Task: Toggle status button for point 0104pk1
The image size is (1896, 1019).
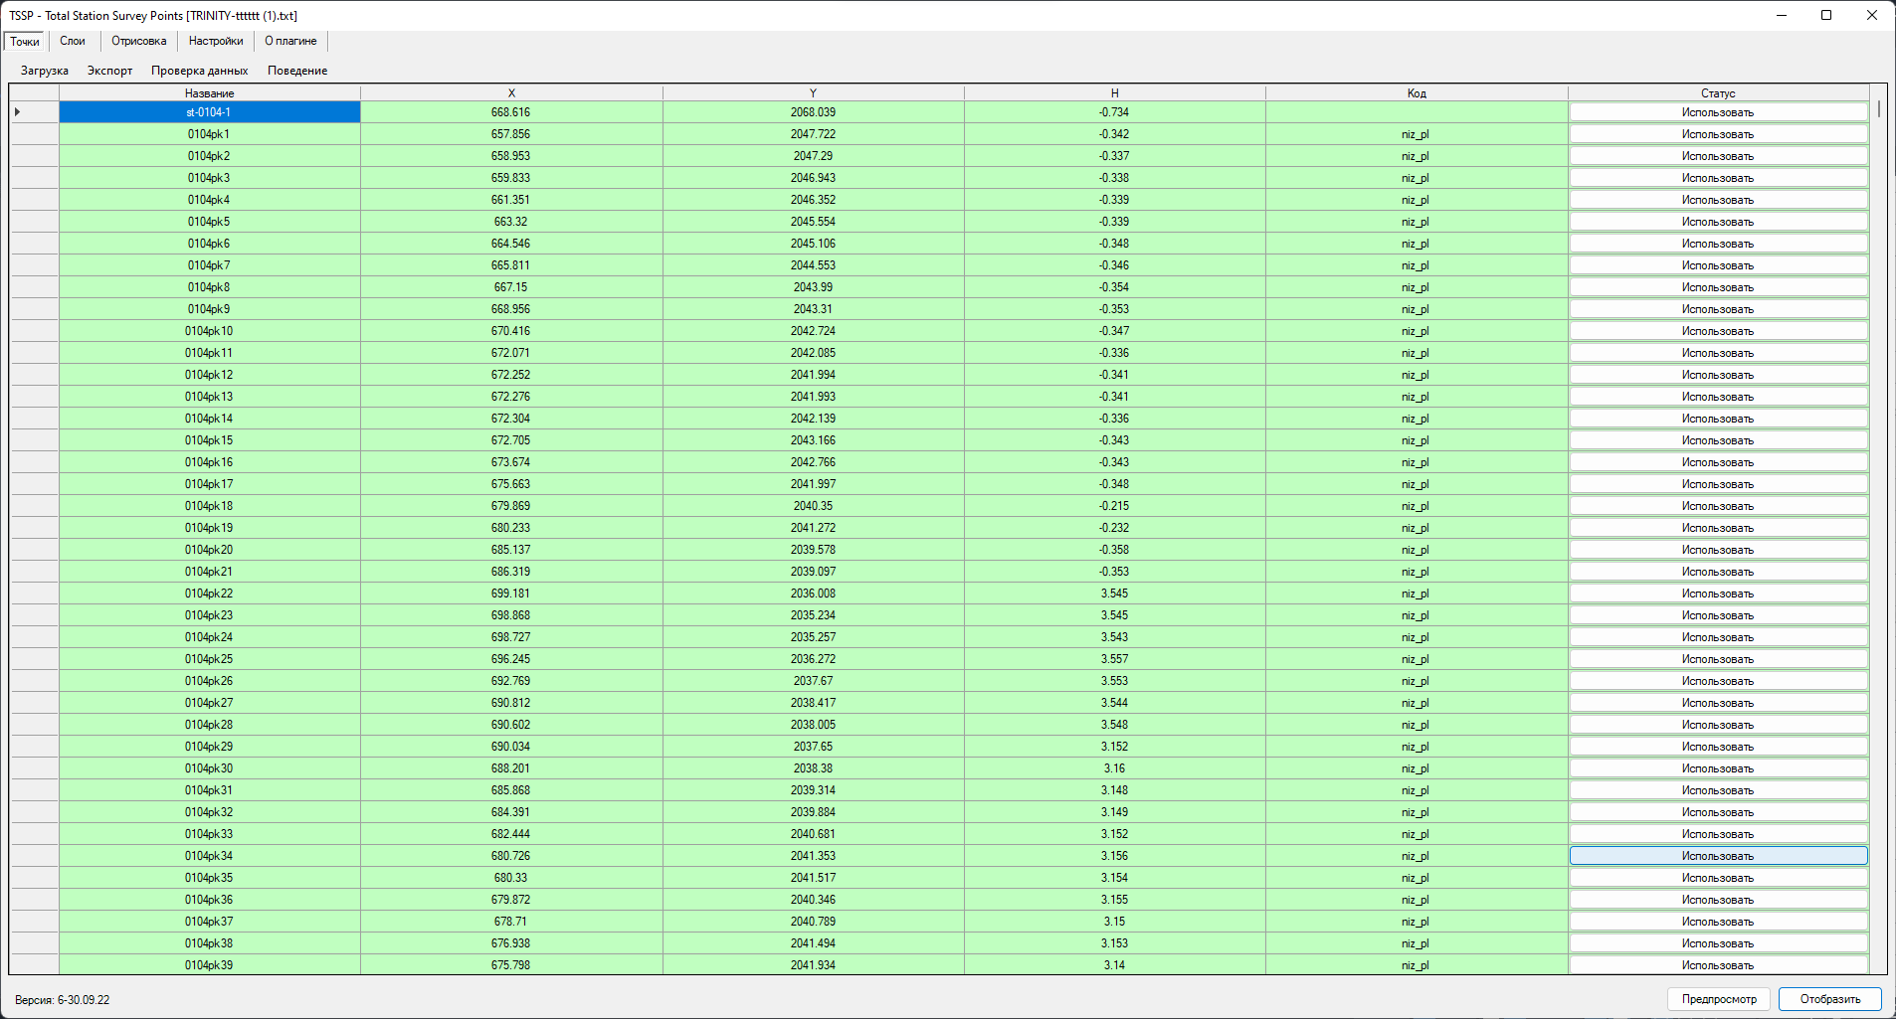Action: point(1718,134)
